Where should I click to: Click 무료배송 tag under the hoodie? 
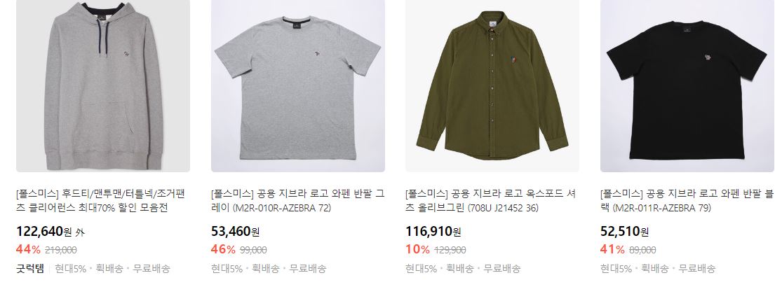coord(151,269)
